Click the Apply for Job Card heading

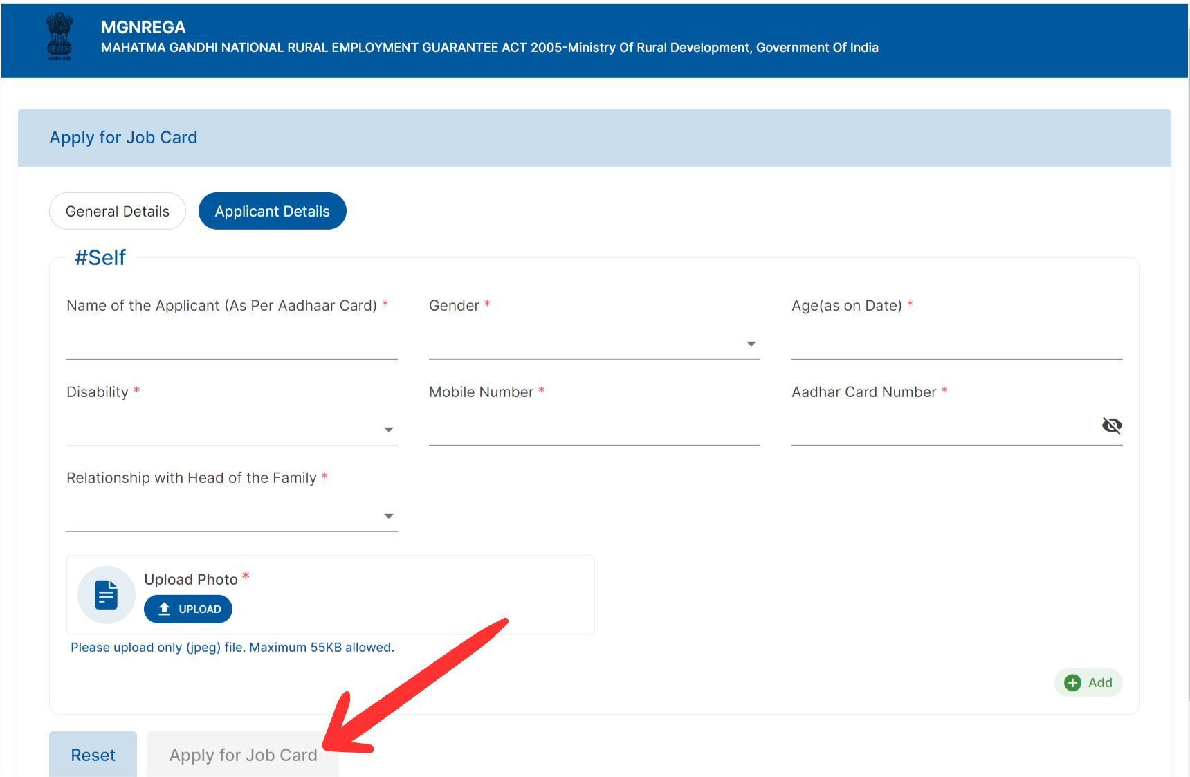123,137
